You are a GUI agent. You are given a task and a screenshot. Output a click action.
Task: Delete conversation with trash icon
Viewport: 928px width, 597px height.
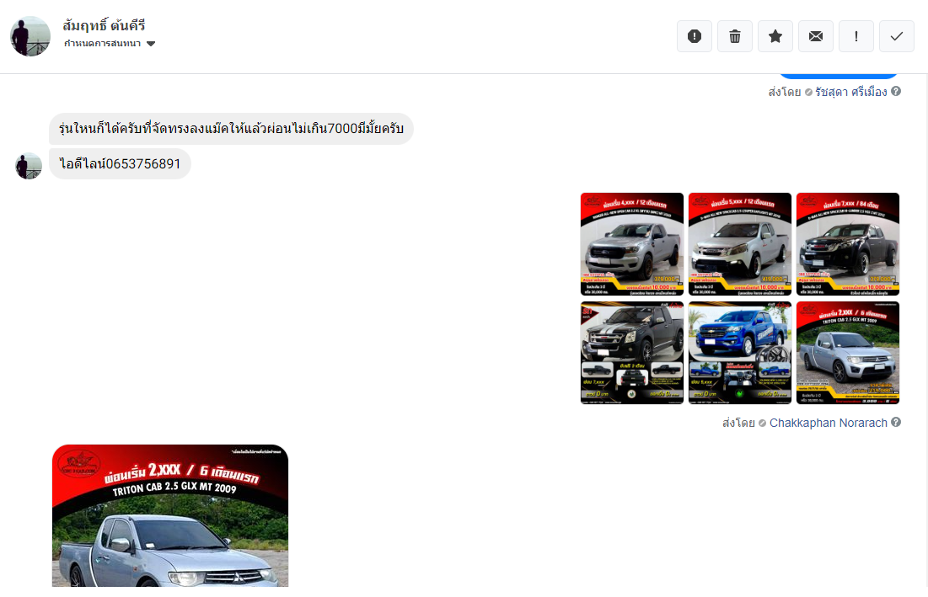[734, 36]
